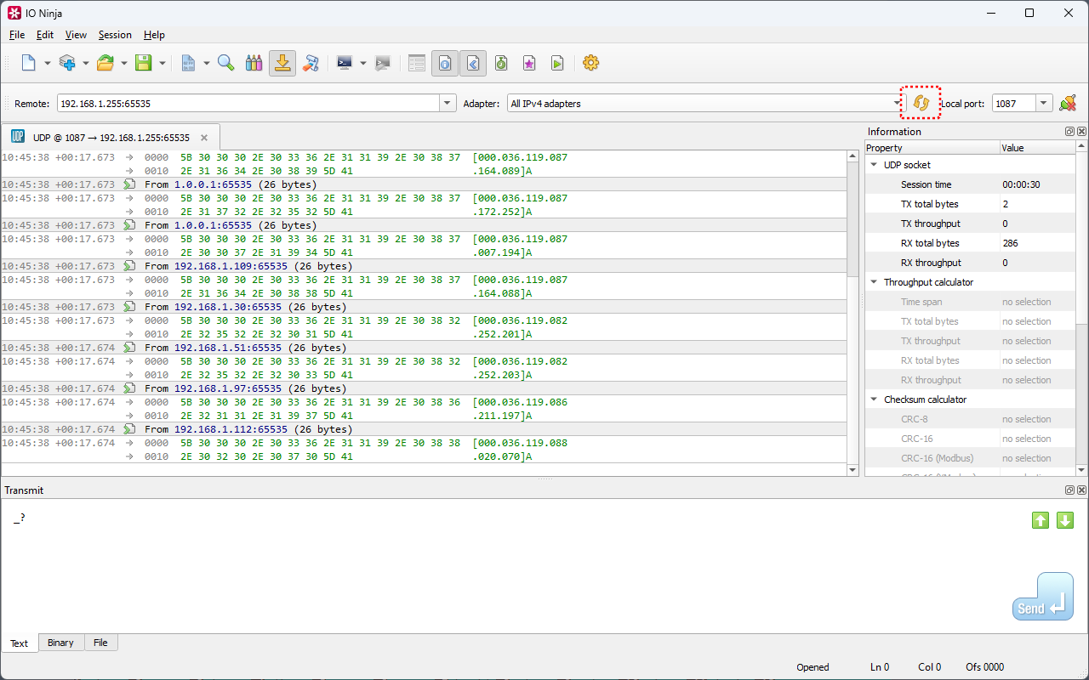Click the colored markers icon in toolbar
1089x680 pixels.
click(x=254, y=63)
